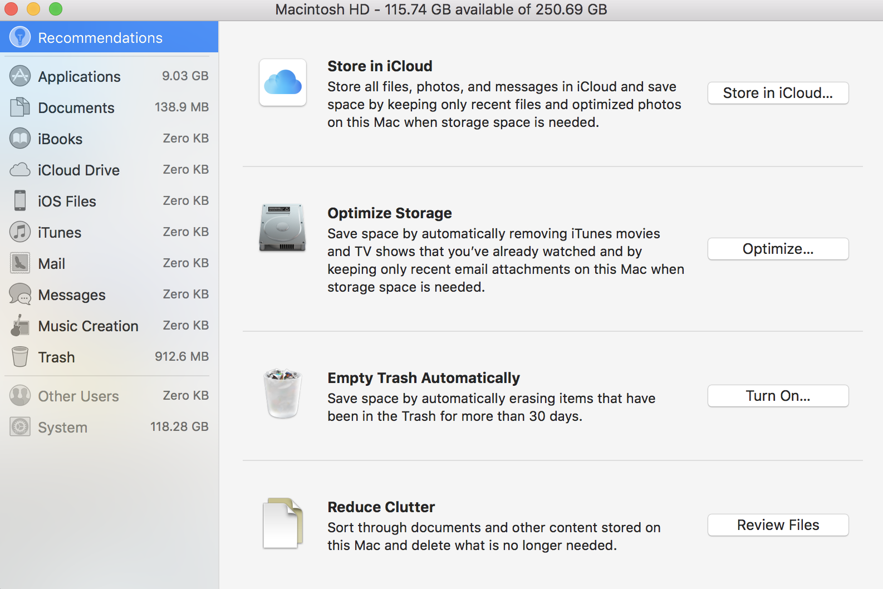This screenshot has width=883, height=589.
Task: Click the Other Users people icon
Action: click(x=20, y=396)
